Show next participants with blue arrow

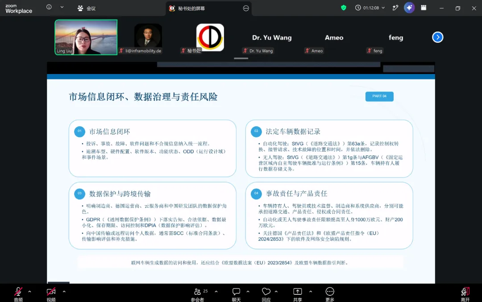tap(438, 37)
